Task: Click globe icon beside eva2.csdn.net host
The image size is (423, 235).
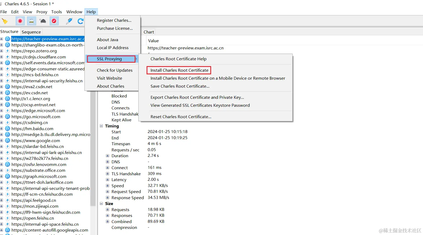Action: [7, 87]
